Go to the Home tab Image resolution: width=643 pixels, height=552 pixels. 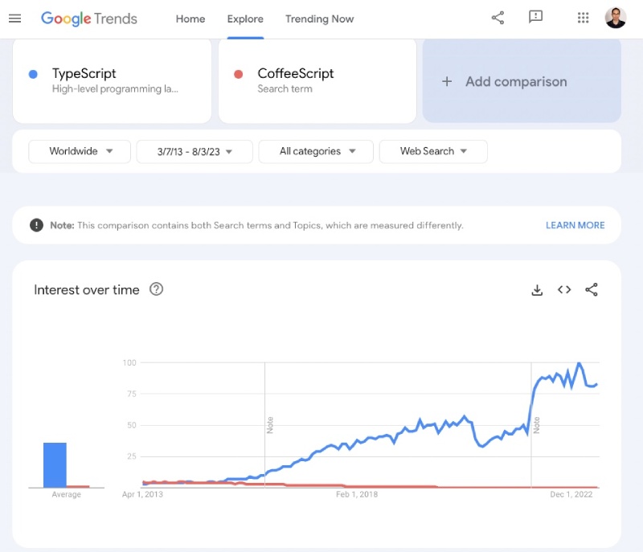pos(190,18)
